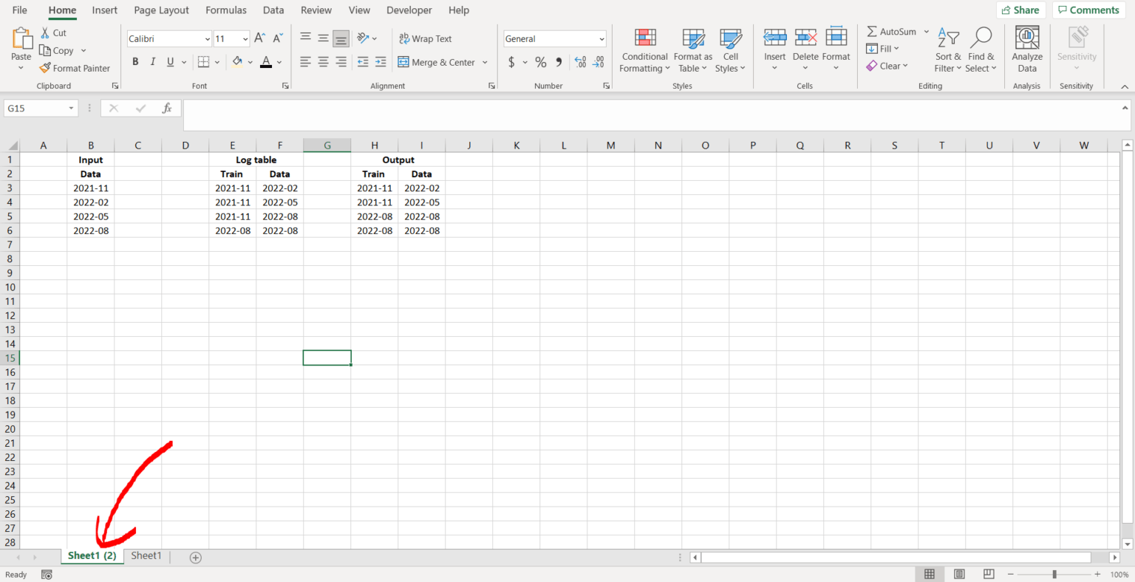Click the Format Painter tool
This screenshot has width=1135, height=582.
click(x=75, y=68)
